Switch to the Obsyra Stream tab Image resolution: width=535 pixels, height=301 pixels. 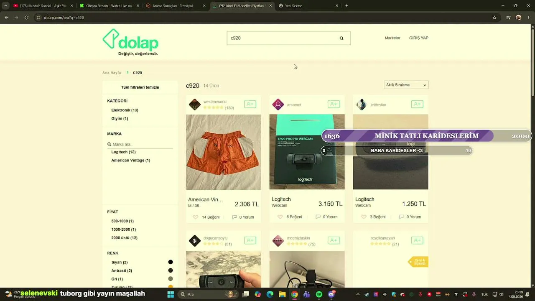point(109,6)
